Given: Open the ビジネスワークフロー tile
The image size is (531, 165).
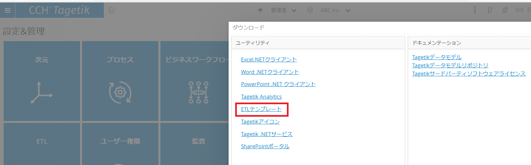Looking at the screenshot, I should coord(194,81).
